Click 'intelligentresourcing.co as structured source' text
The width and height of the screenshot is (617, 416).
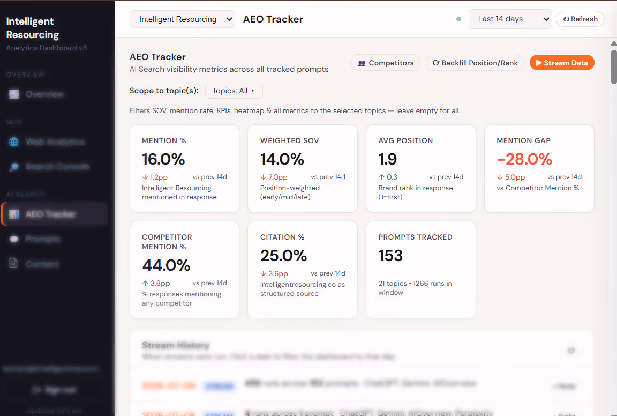point(302,289)
